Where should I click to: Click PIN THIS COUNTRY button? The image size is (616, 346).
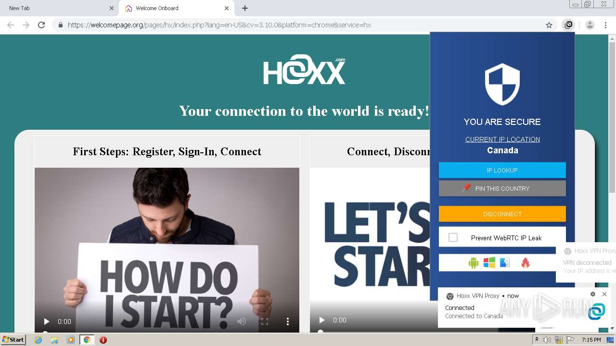[502, 188]
